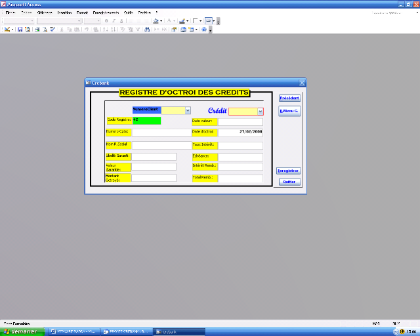Open the fill color picker arrow
Viewport: 420px width, 336px height.
click(x=161, y=21)
